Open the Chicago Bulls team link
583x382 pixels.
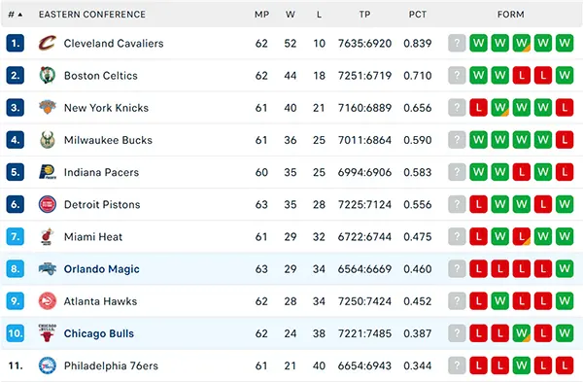[99, 333]
